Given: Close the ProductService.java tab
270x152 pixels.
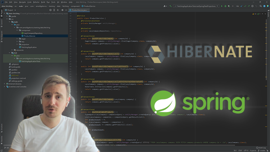Looking at the screenshot, I should pyautogui.click(x=88, y=10).
